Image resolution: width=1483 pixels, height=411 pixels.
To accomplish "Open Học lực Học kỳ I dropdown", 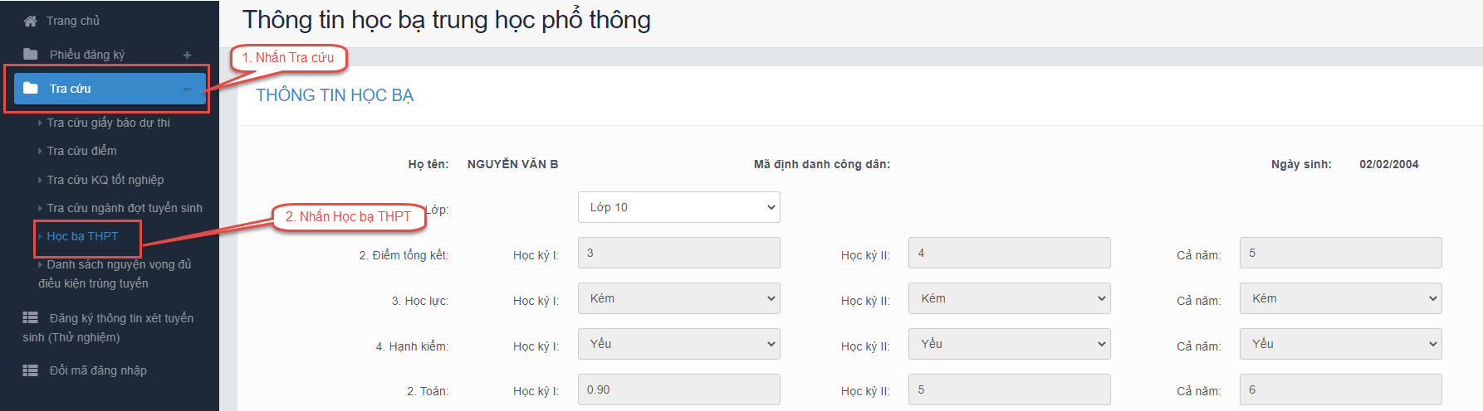I will pyautogui.click(x=678, y=298).
